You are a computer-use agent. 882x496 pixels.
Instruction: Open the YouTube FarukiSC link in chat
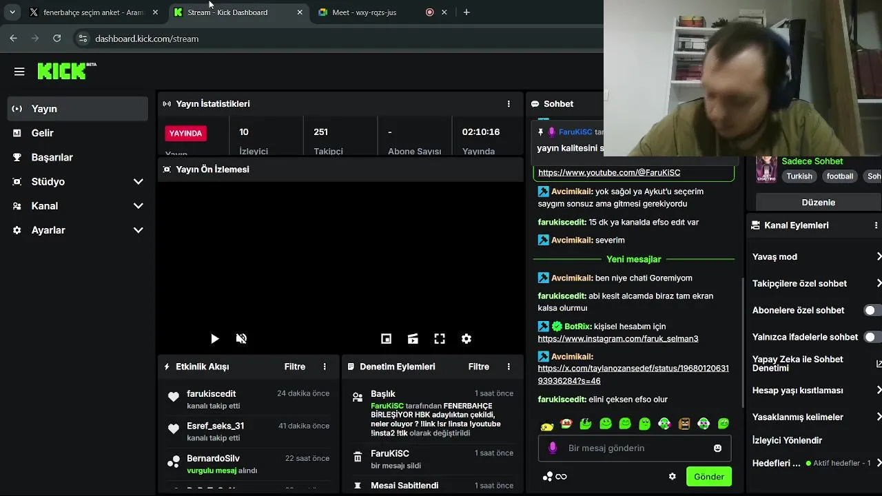tap(609, 172)
